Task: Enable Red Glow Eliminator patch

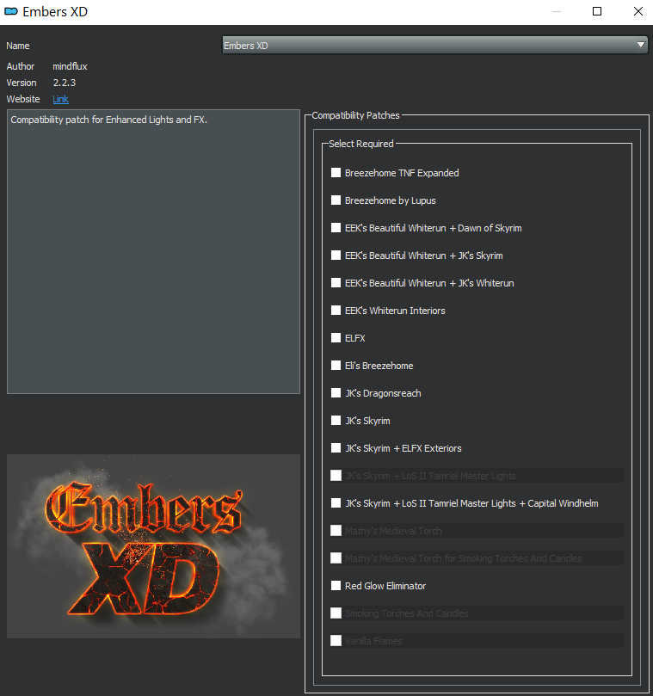Action: tap(336, 586)
